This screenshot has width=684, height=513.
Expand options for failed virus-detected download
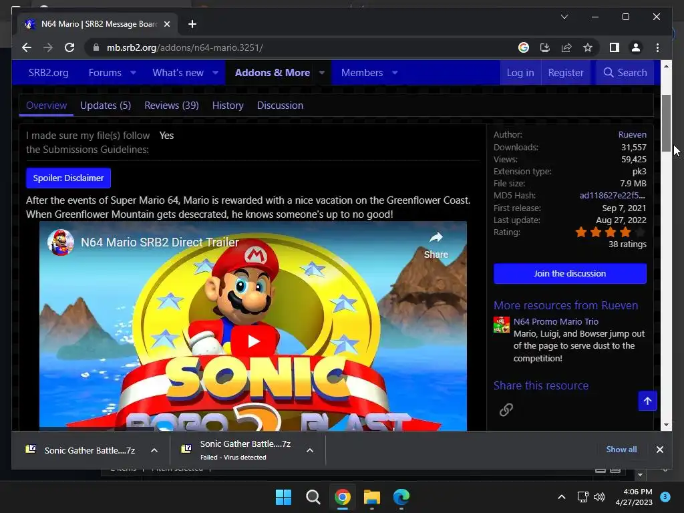(x=310, y=450)
